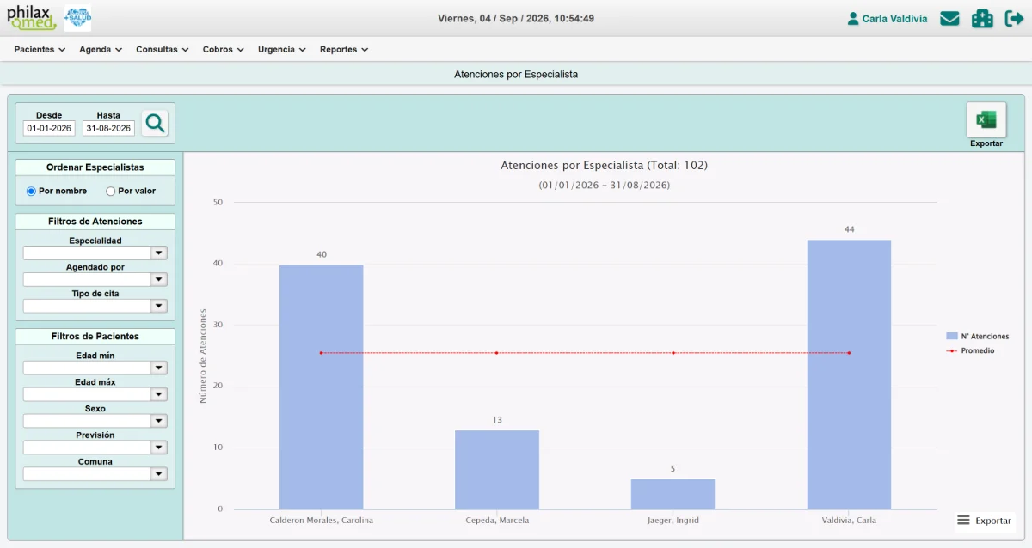Click the Desde date input field

pos(49,128)
